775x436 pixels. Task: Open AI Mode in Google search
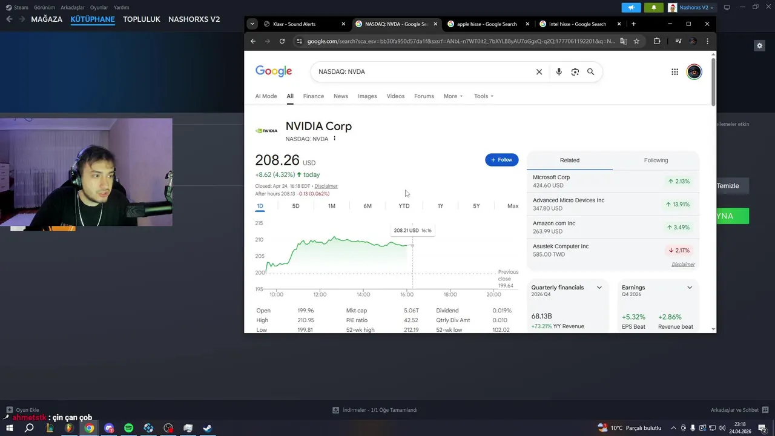[x=266, y=96]
